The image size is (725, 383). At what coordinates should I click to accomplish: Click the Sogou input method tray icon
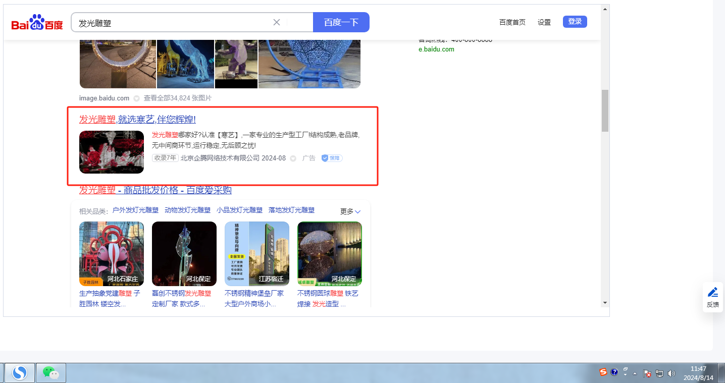603,372
